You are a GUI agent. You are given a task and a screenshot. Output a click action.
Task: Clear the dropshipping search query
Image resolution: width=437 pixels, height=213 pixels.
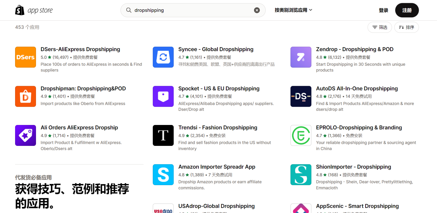[257, 10]
